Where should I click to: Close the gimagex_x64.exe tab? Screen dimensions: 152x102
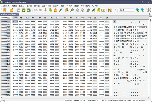point(18,14)
